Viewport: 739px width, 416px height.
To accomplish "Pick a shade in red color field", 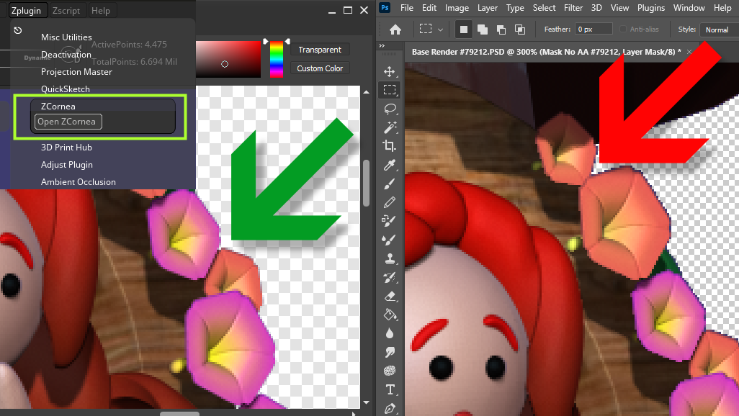I will pos(228,59).
